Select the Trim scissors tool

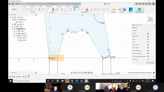pyautogui.click(x=53, y=9)
